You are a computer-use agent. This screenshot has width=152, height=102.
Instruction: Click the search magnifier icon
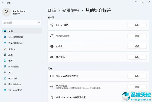[39, 23]
